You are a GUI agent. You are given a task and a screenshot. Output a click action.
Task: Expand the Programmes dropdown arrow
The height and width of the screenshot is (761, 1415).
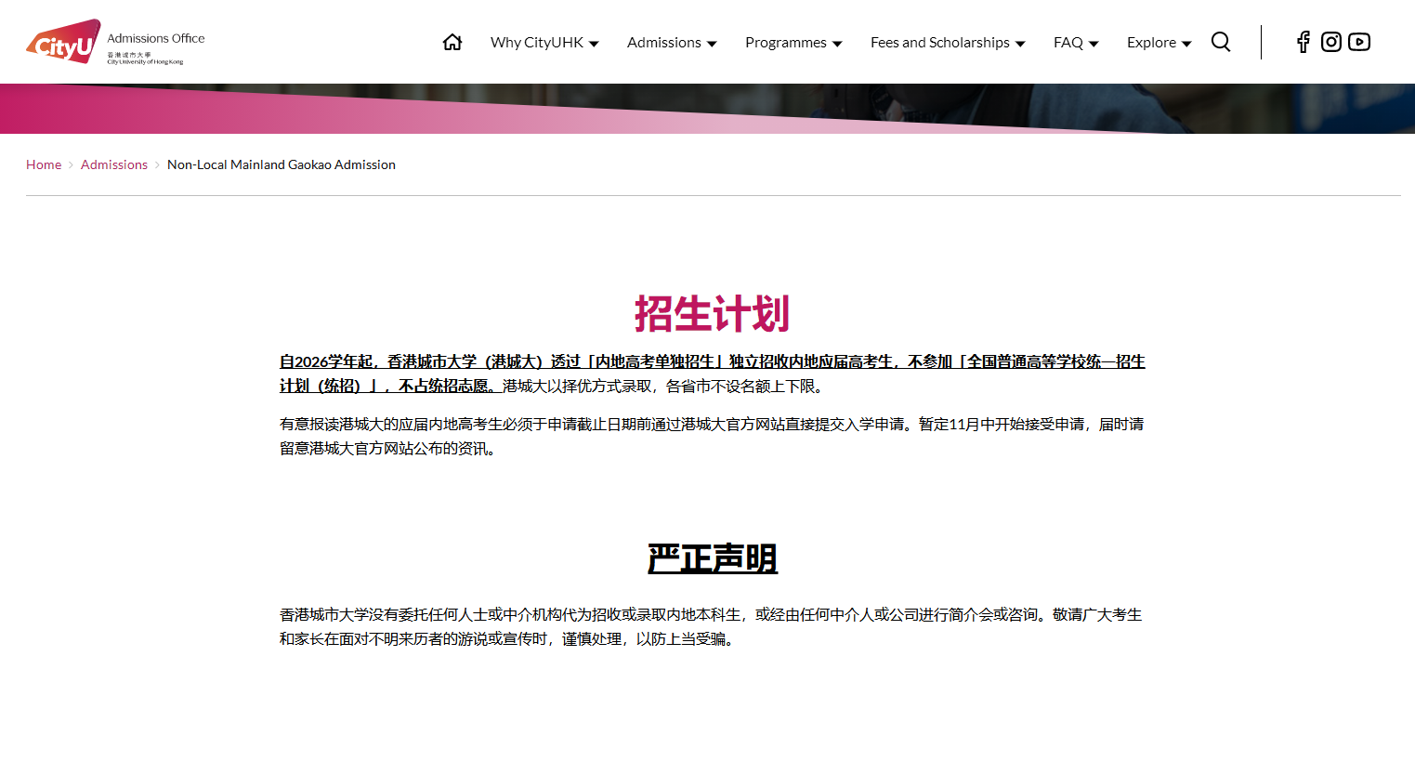coord(837,44)
